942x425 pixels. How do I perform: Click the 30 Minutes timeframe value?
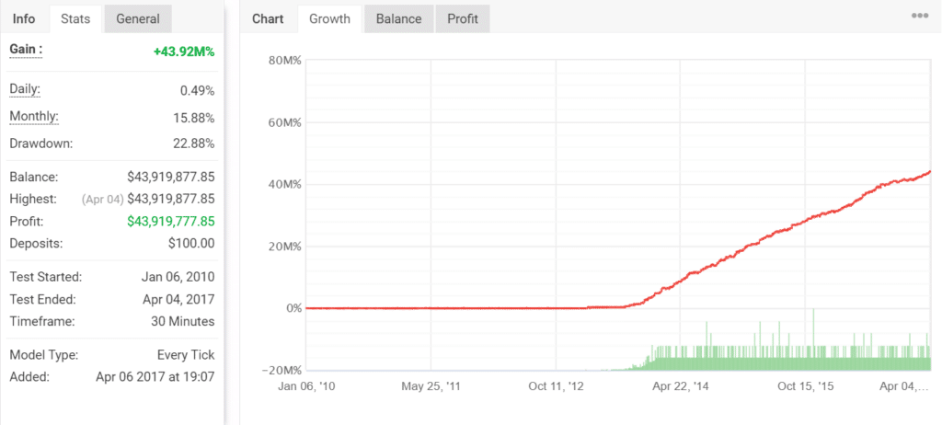click(183, 321)
